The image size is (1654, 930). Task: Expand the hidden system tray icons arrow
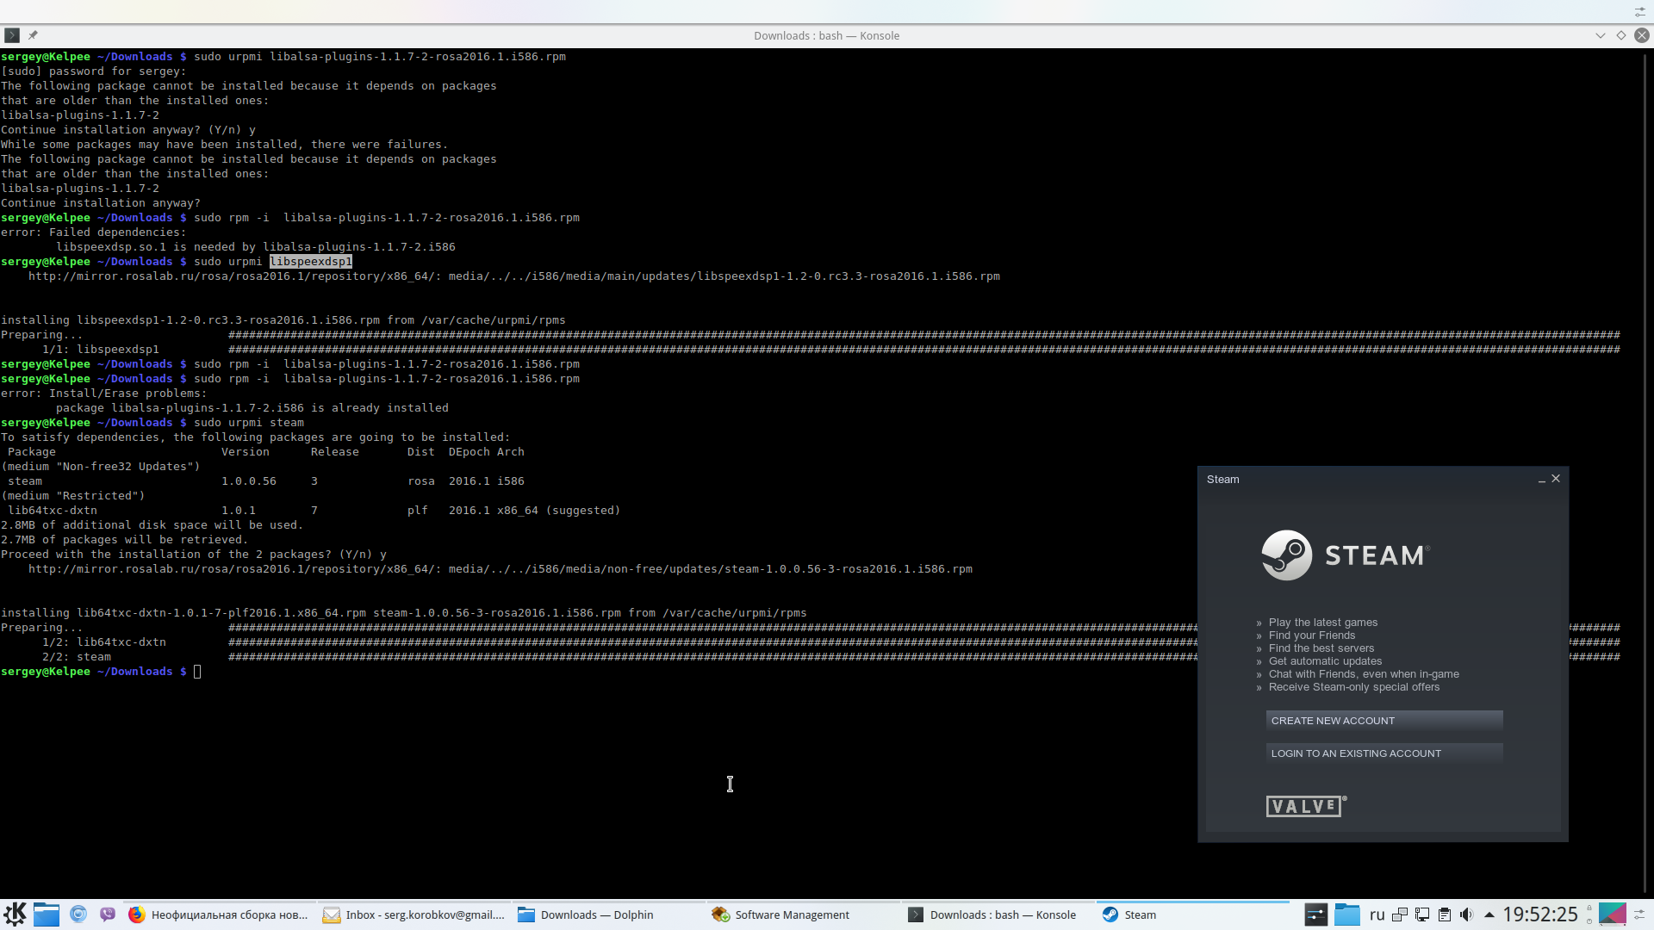pos(1489,914)
